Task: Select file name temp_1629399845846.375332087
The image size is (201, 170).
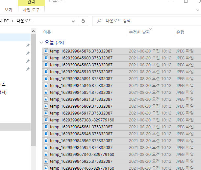Action: point(81,86)
